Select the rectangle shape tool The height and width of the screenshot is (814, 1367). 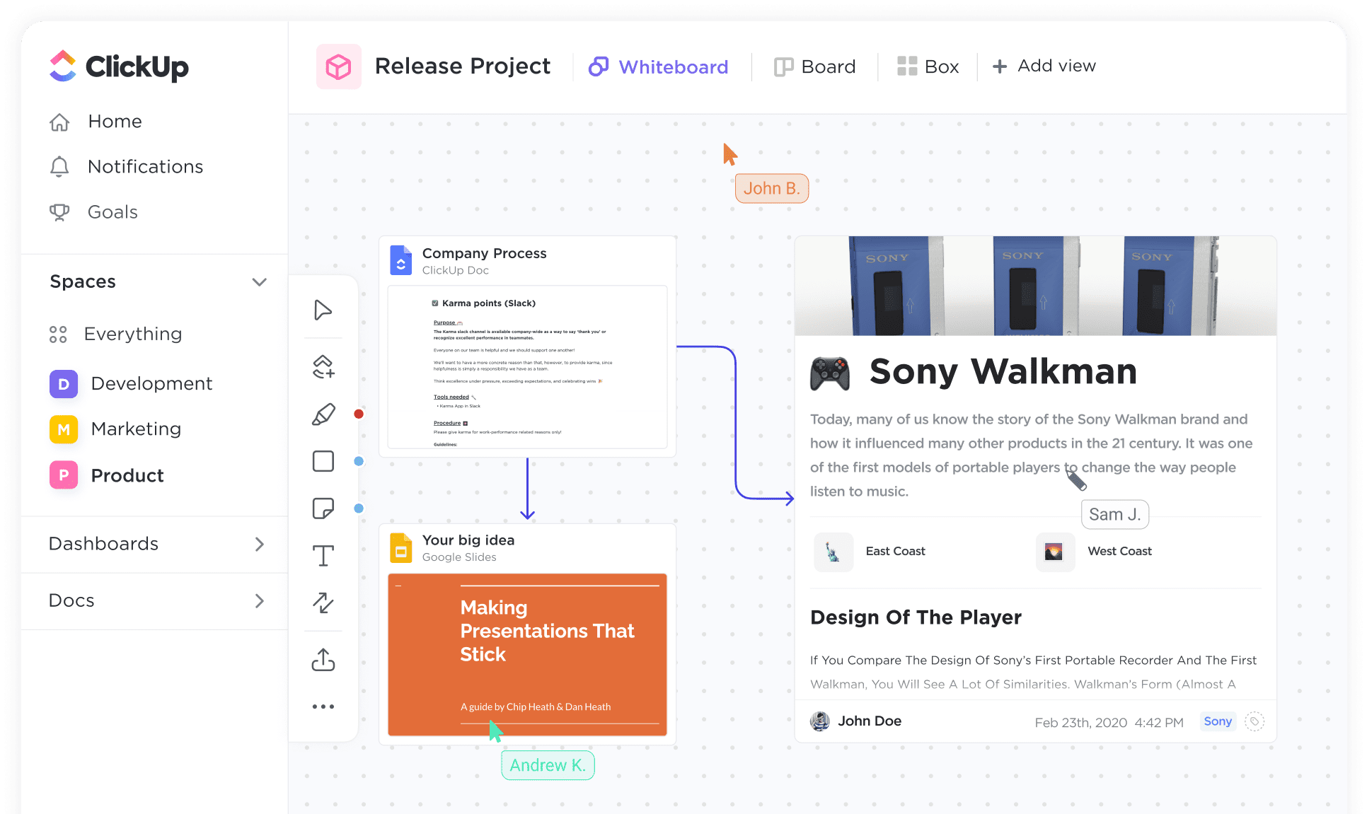(323, 461)
